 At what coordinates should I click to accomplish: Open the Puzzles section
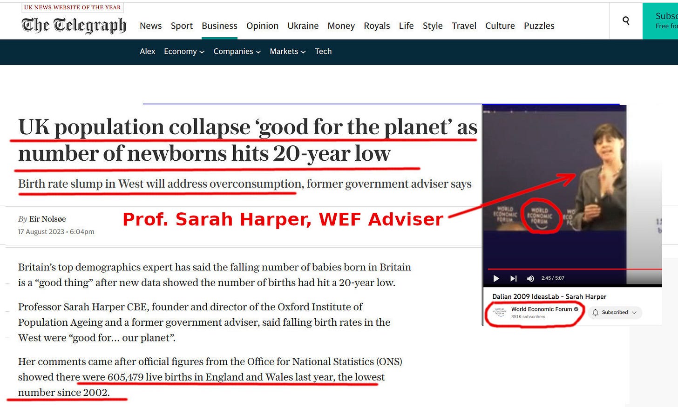(539, 26)
